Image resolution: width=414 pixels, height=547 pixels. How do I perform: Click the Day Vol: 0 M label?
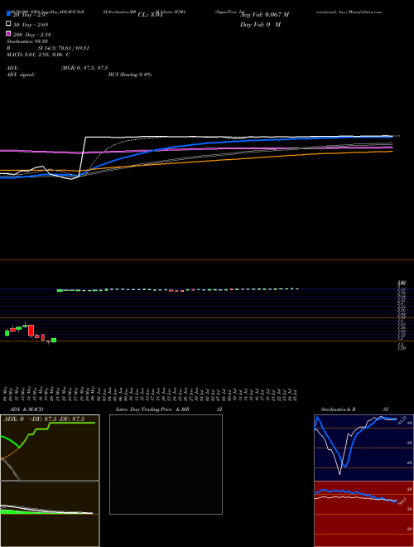coord(261,25)
